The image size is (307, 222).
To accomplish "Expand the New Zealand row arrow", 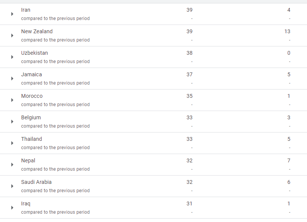I will point(12,35).
